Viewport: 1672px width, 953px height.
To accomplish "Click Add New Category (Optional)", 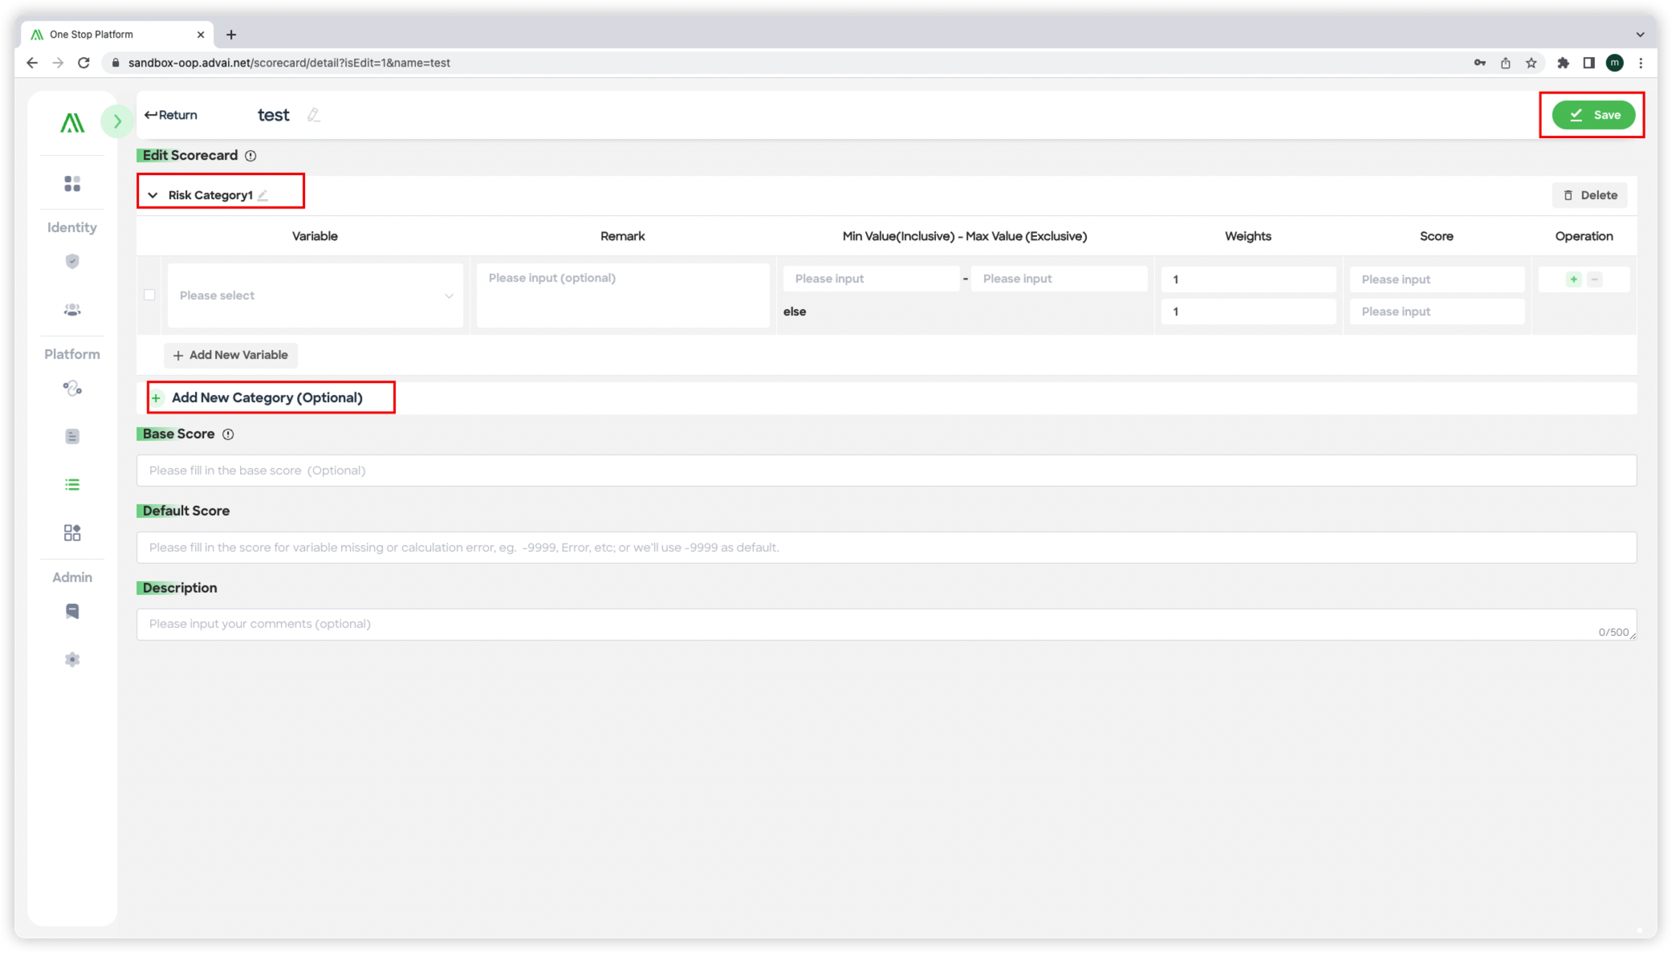I will pos(266,397).
